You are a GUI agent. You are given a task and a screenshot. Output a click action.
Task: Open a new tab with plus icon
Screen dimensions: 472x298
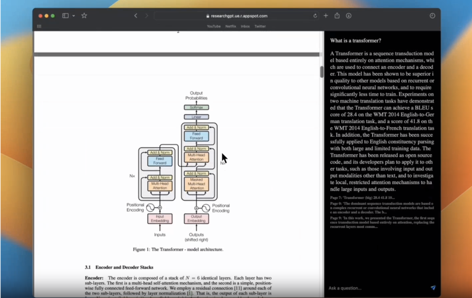point(326,16)
